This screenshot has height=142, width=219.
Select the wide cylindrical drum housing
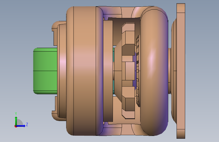[85, 71]
